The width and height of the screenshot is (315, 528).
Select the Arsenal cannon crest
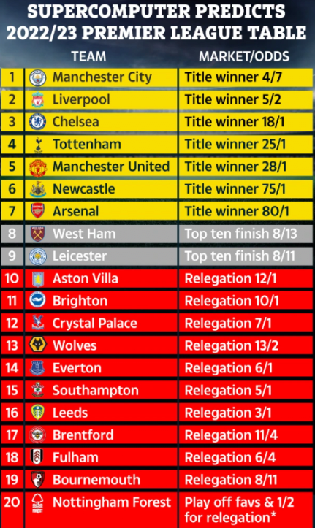point(37,211)
